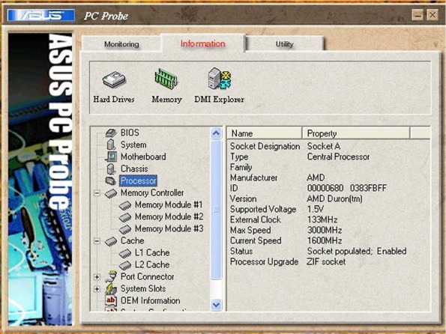
Task: Click the 'ZIF socket' upgrade value
Action: click(x=326, y=262)
